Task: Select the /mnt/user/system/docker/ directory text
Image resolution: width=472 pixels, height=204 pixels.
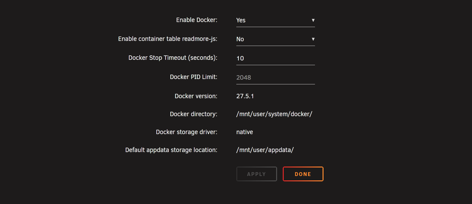Action: click(x=274, y=114)
